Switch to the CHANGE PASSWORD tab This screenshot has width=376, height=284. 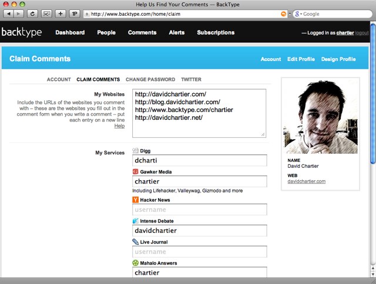click(150, 79)
